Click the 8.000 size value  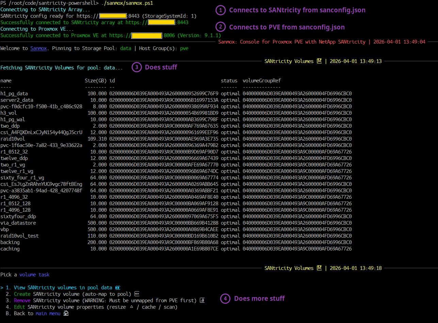100,107
